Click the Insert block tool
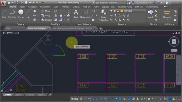 point(150,14)
